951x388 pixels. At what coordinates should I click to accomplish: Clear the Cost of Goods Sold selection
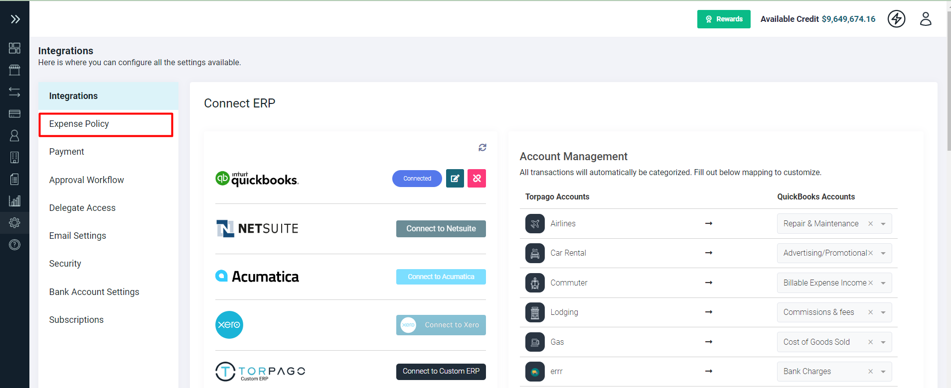pyautogui.click(x=870, y=342)
